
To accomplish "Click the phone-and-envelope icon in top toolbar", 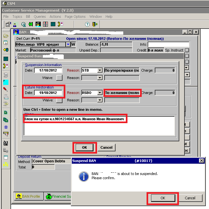I will point(60,24).
